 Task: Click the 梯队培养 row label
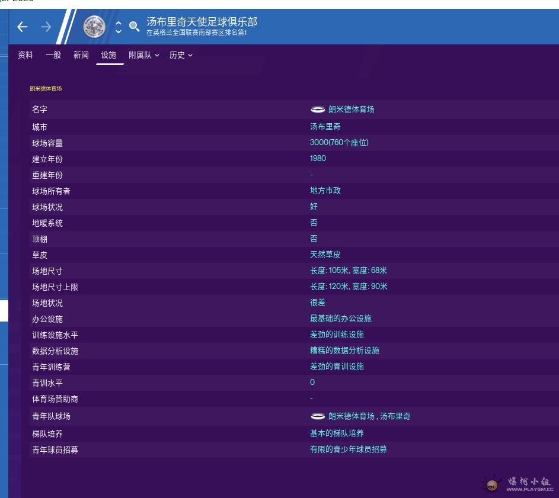(47, 434)
